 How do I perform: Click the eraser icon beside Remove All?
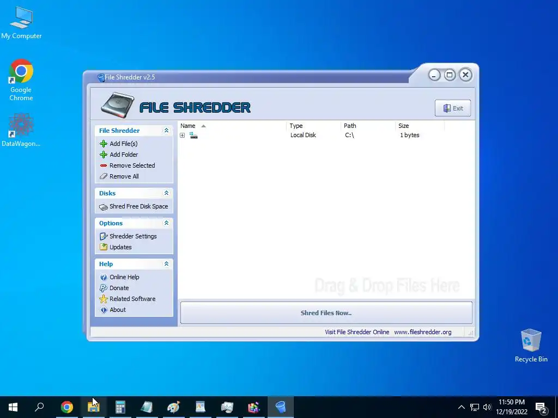(104, 176)
